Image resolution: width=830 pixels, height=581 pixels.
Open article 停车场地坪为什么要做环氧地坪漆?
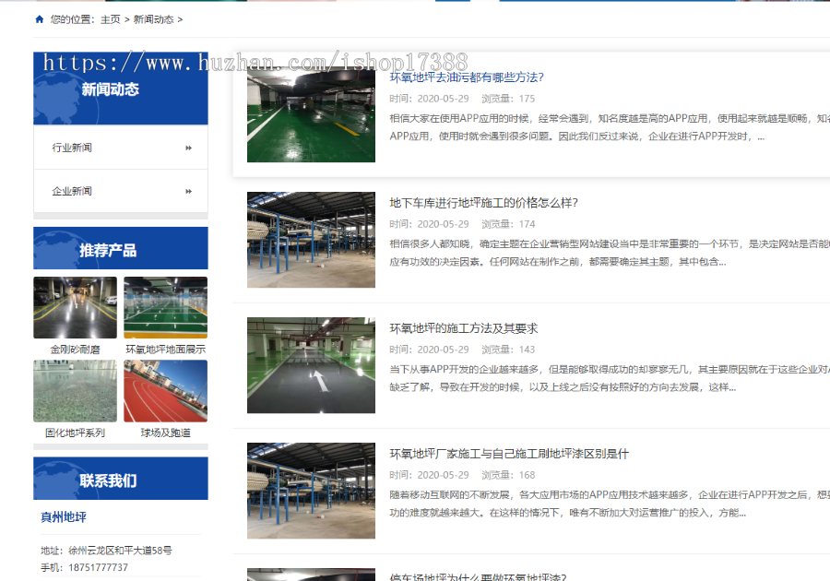[479, 576]
